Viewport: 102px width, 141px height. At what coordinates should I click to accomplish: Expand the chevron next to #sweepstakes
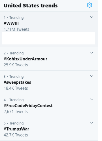[92, 76]
